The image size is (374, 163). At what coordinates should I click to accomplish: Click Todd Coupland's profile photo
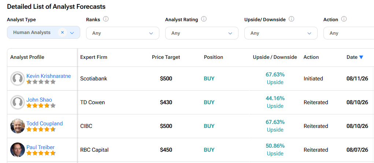(18, 126)
